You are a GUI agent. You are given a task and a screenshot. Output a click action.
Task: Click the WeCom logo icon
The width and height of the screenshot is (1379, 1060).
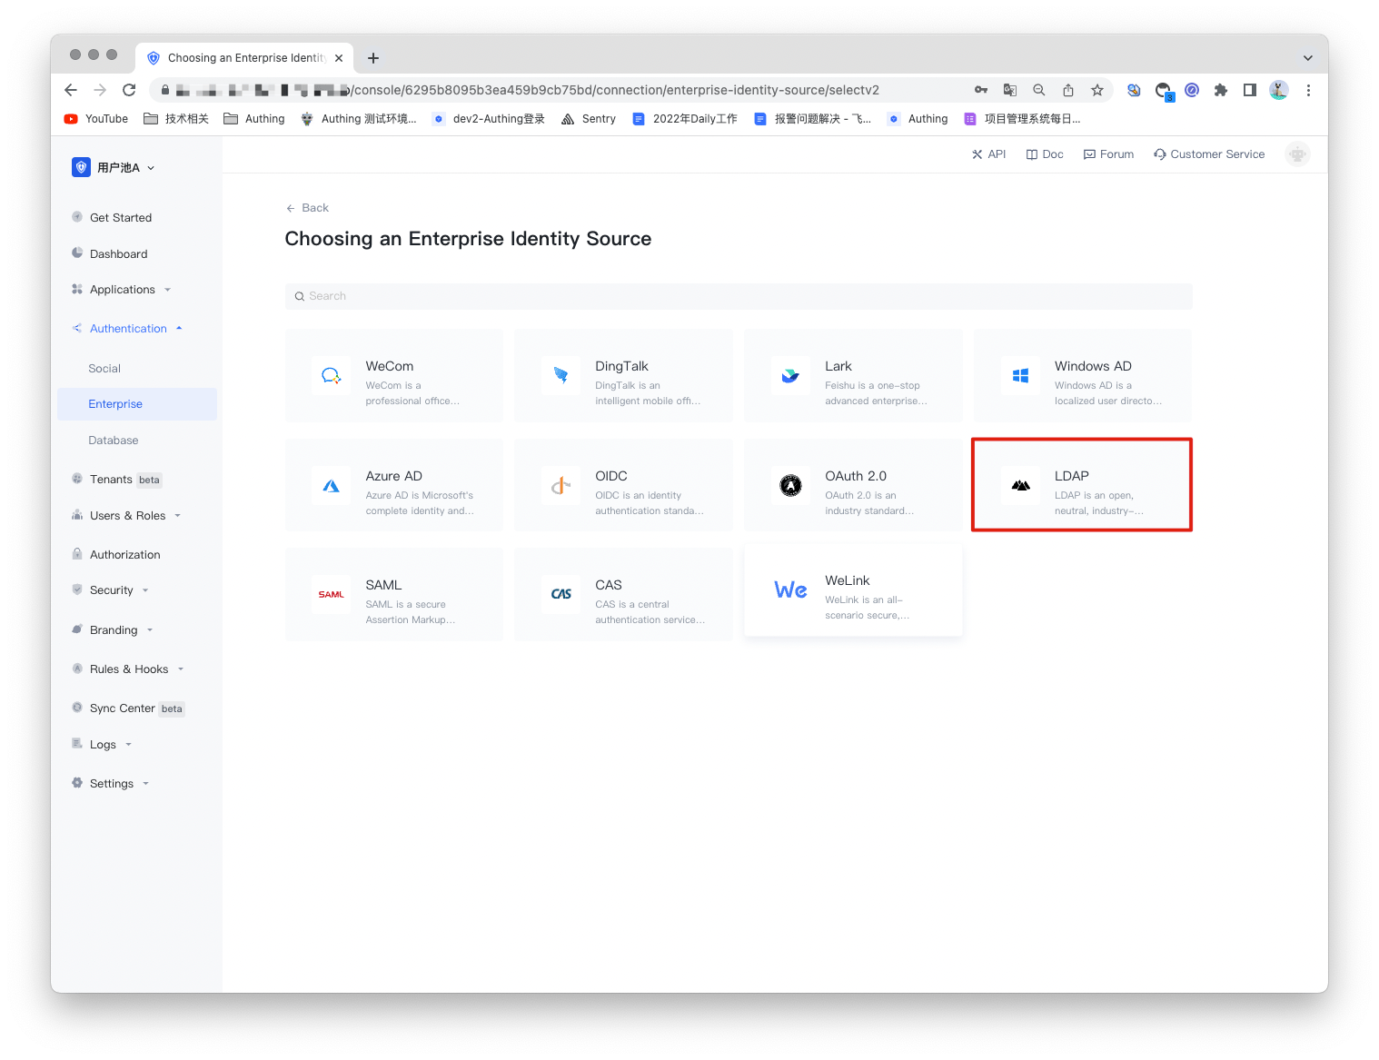click(331, 375)
